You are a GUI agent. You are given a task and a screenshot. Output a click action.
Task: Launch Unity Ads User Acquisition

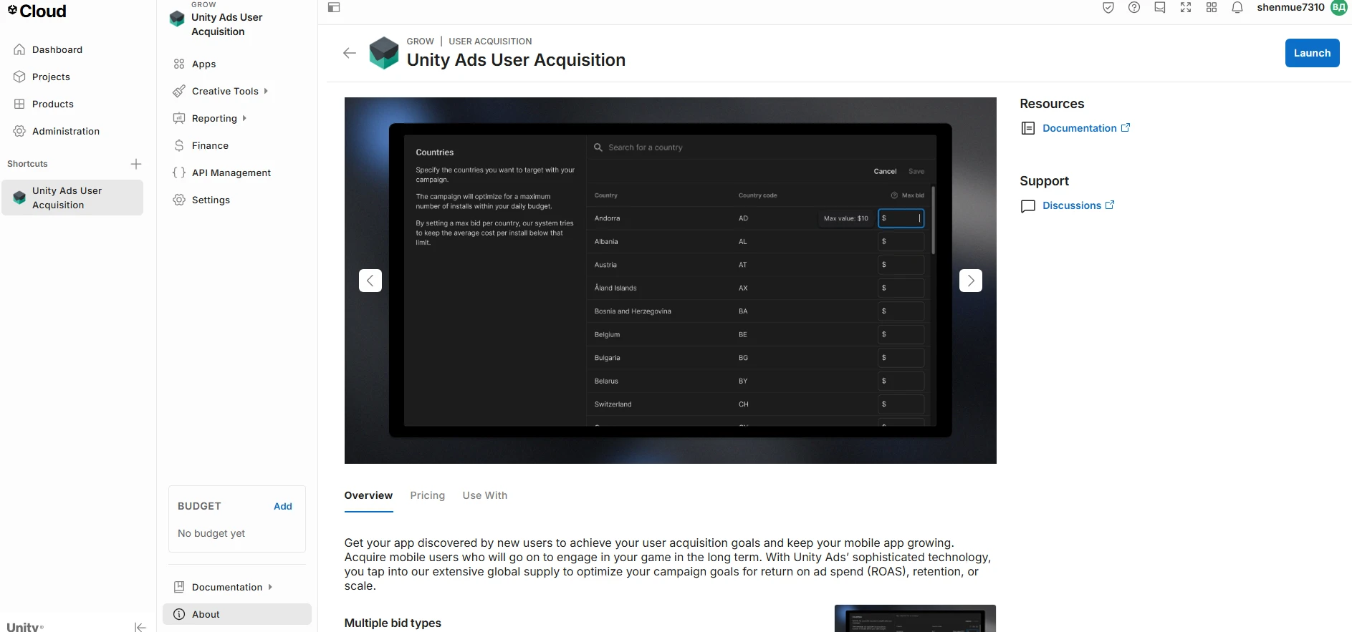point(1312,53)
